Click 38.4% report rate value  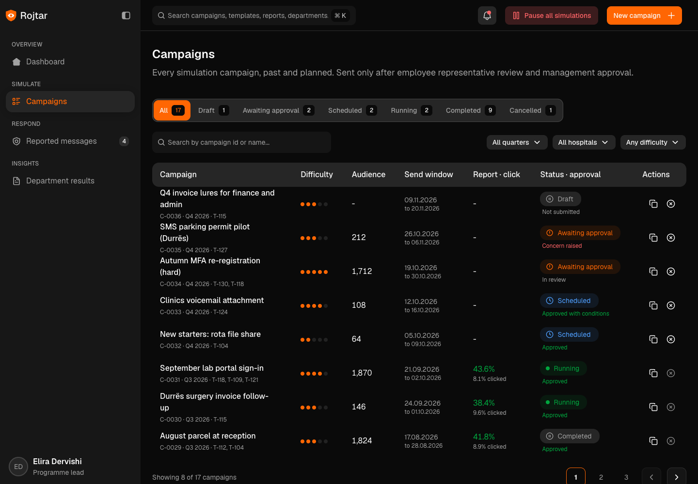click(x=484, y=403)
